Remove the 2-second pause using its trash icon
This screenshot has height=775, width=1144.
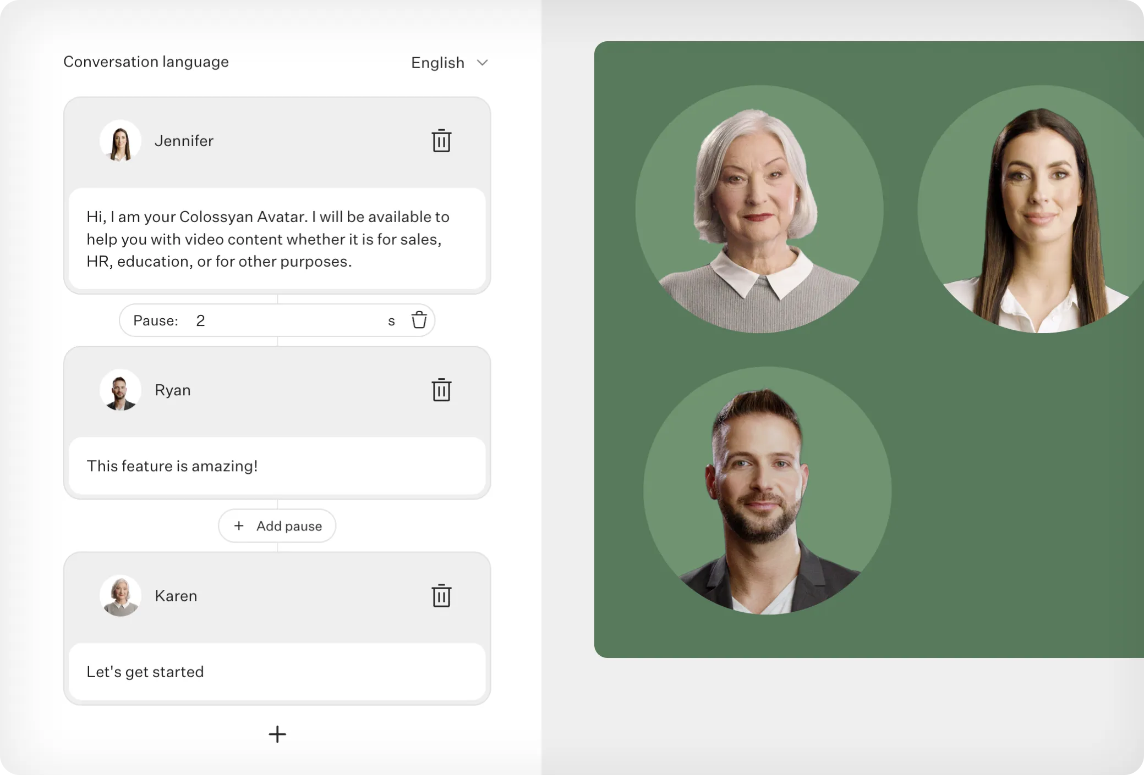click(x=419, y=320)
